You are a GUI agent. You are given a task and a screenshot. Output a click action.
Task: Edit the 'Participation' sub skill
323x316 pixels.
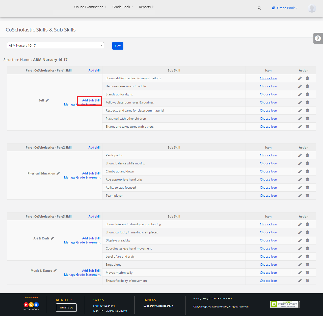(x=300, y=155)
